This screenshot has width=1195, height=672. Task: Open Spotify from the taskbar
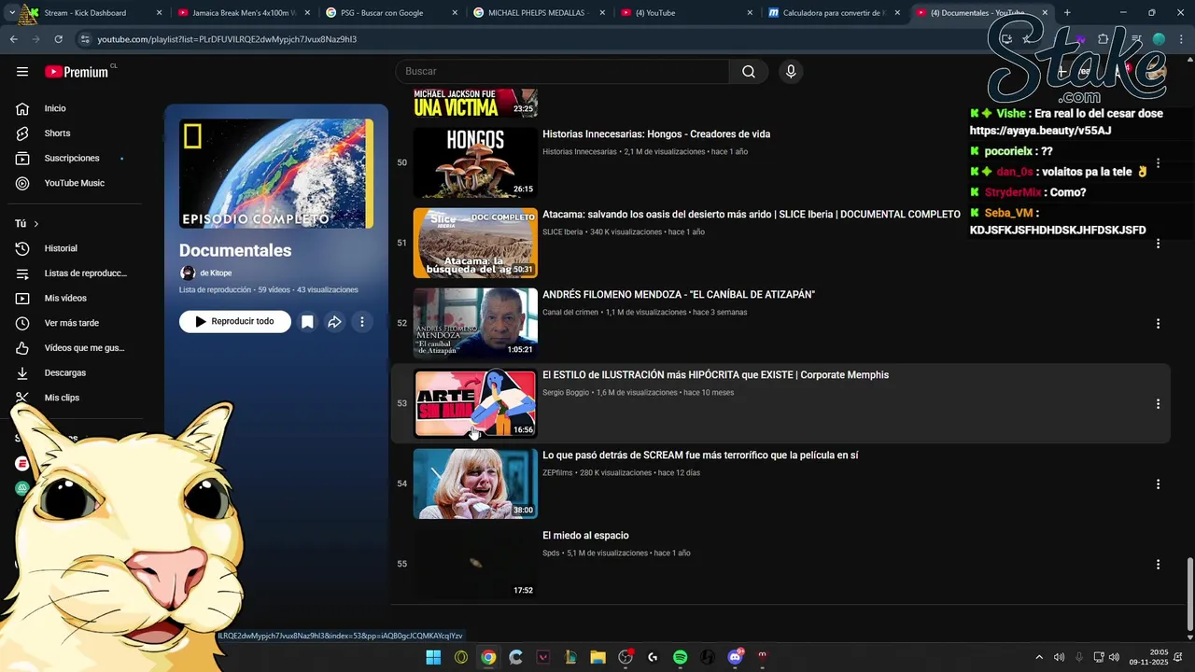tap(681, 657)
